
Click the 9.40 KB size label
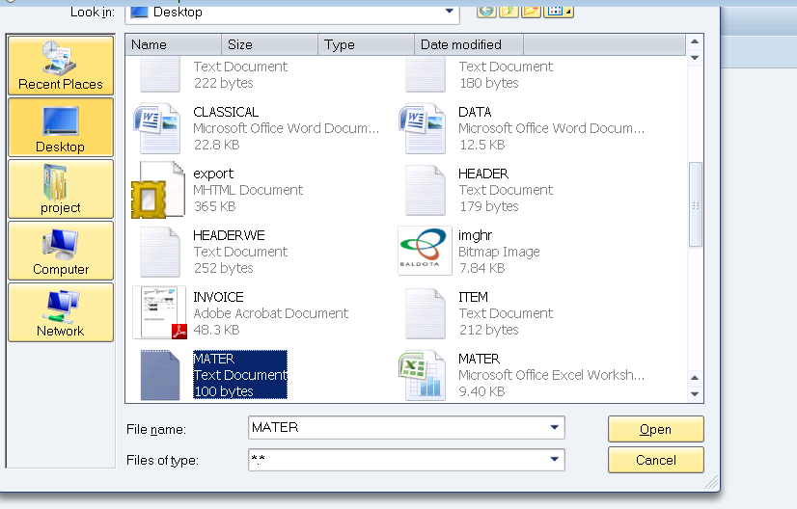pyautogui.click(x=481, y=391)
